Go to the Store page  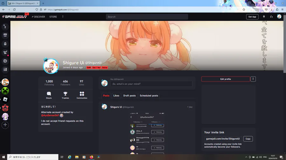point(53,17)
